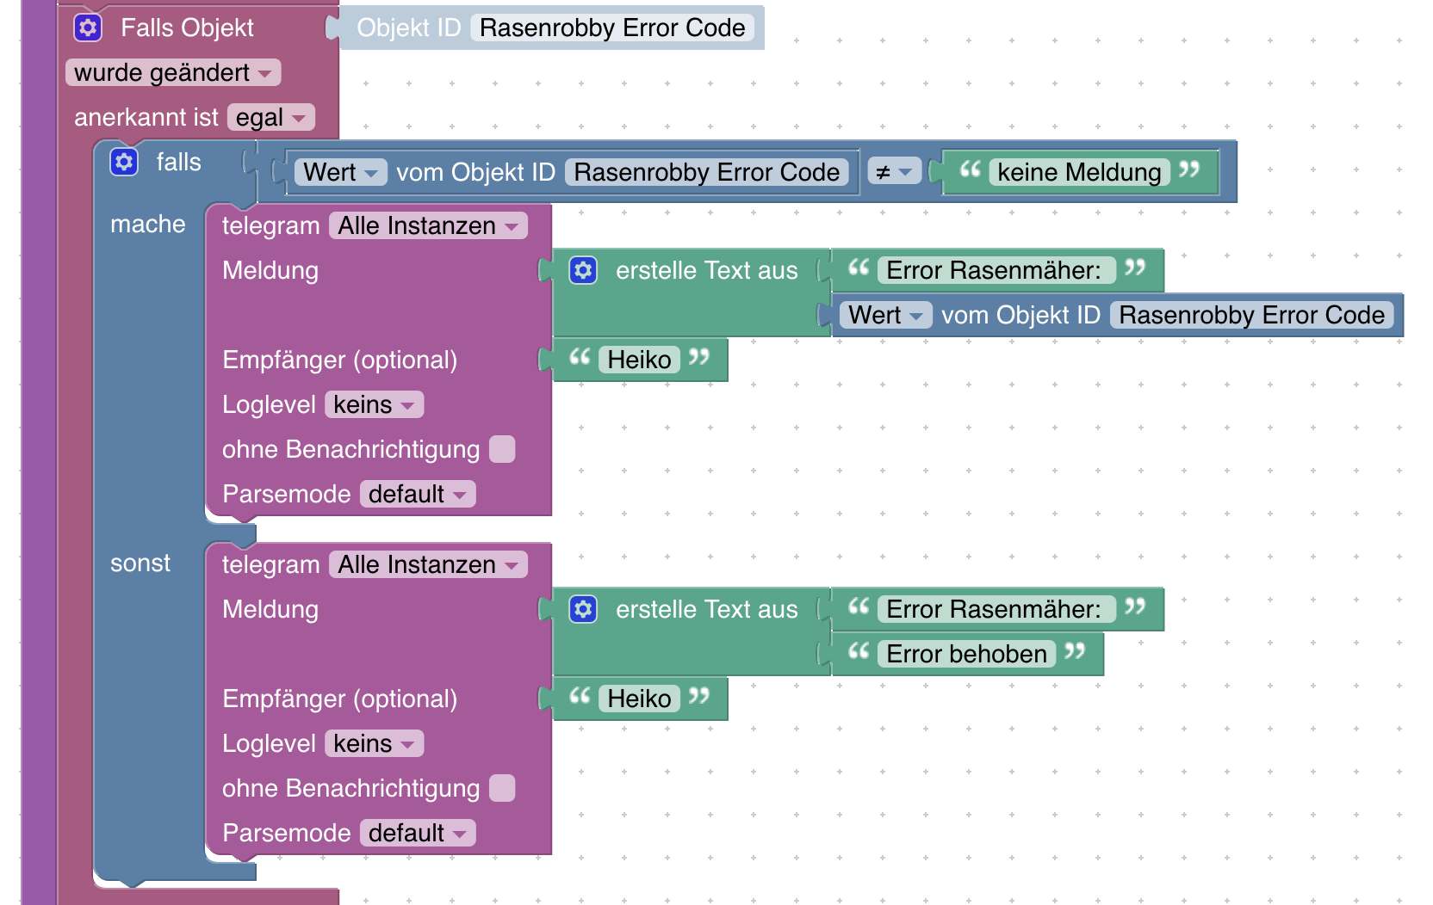Click gear on second erstelle Text aus block
Viewport: 1433px width, 905px height.
(x=583, y=609)
